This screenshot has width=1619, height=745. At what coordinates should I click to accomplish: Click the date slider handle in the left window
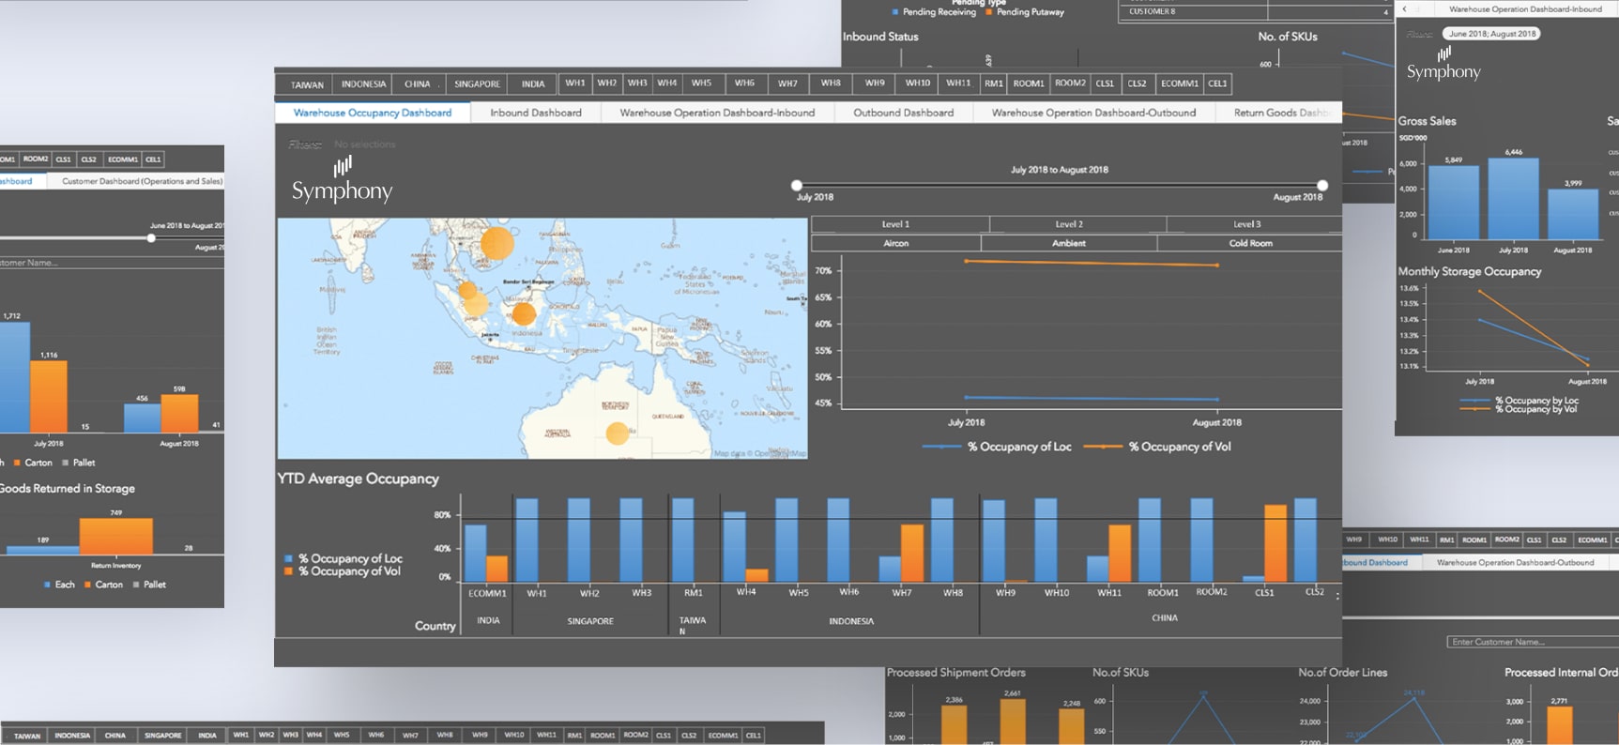coord(151,237)
